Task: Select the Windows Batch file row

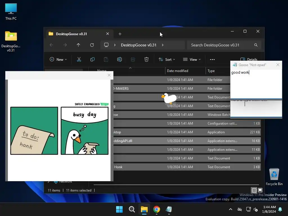Action: 172,115
